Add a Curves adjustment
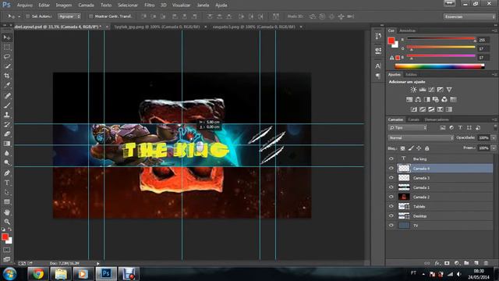The width and height of the screenshot is (499, 281). click(x=431, y=90)
